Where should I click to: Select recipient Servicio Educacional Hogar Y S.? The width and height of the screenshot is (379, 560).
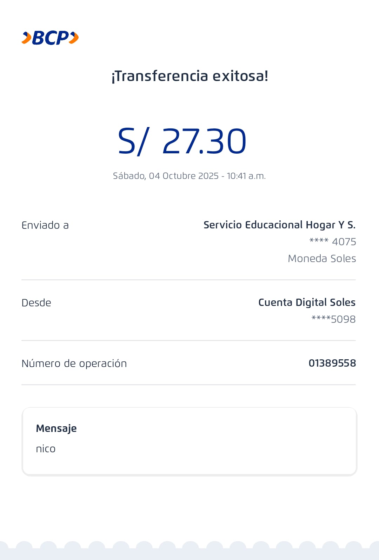[279, 225]
